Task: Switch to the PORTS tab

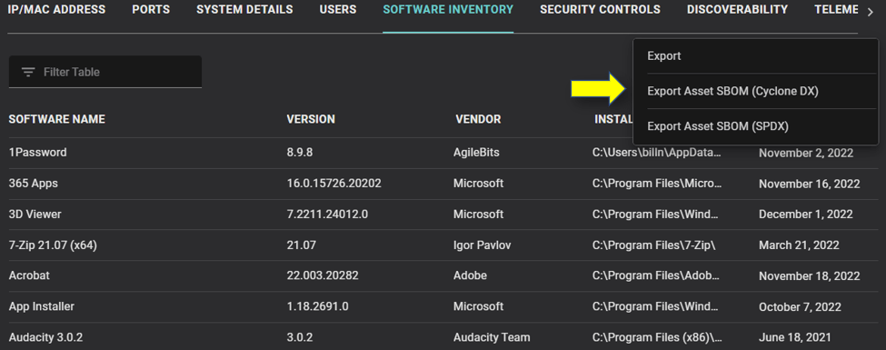Action: [151, 10]
